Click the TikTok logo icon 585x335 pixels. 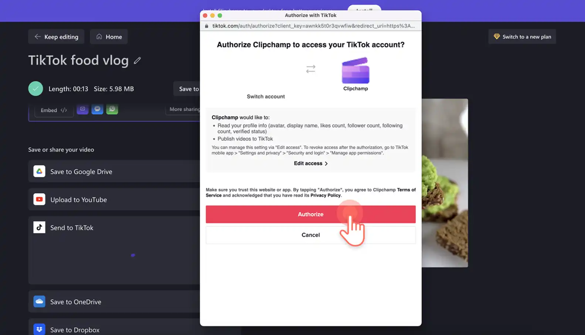click(x=39, y=227)
